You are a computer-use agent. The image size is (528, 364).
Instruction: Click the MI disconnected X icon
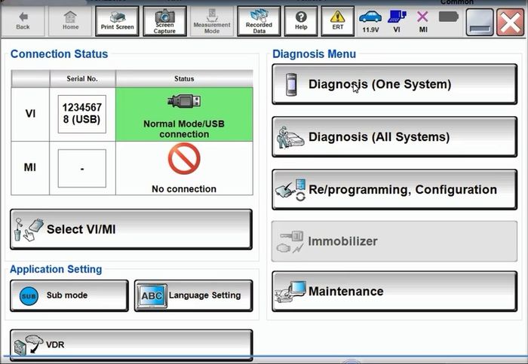(x=422, y=17)
